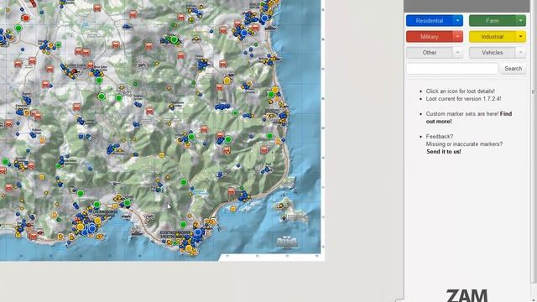Image resolution: width=537 pixels, height=302 pixels.
Task: Expand the Industrial filter dropdown arrow
Action: coord(520,37)
